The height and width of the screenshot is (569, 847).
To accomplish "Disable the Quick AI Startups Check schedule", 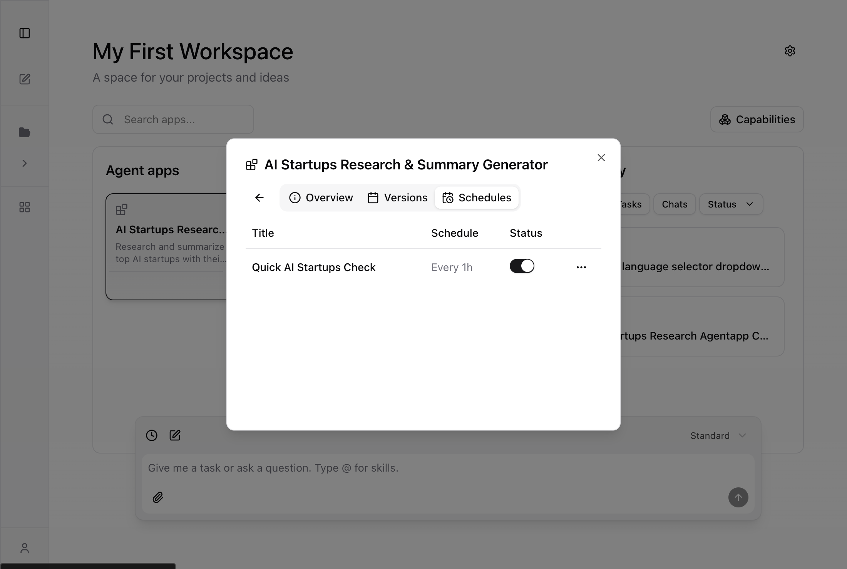I will [522, 266].
